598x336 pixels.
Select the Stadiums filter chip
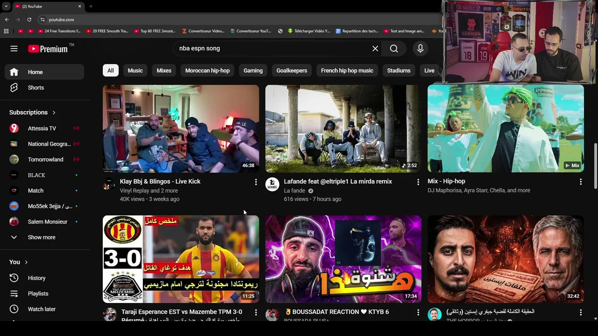[x=399, y=70]
